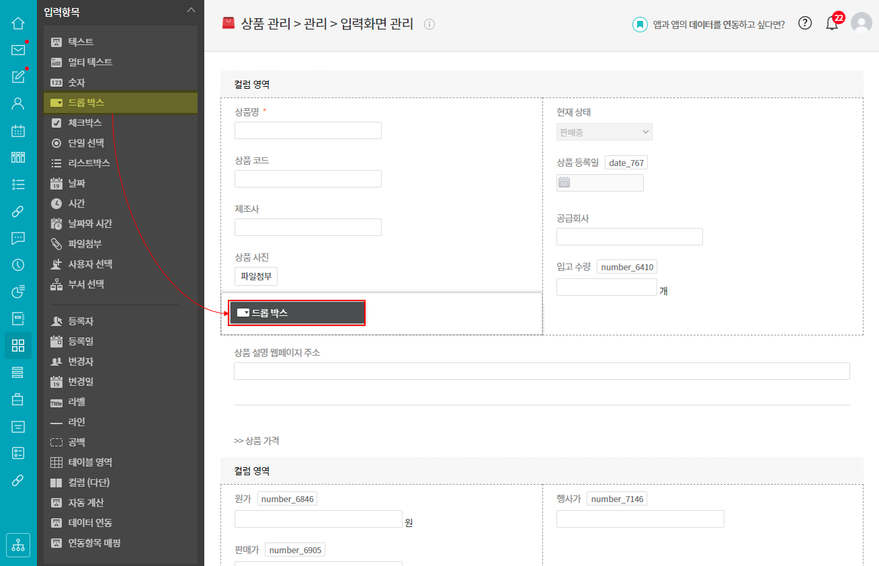879x566 pixels.
Task: Click the 파일첨부 button under 상품 사진
Action: pyautogui.click(x=256, y=276)
